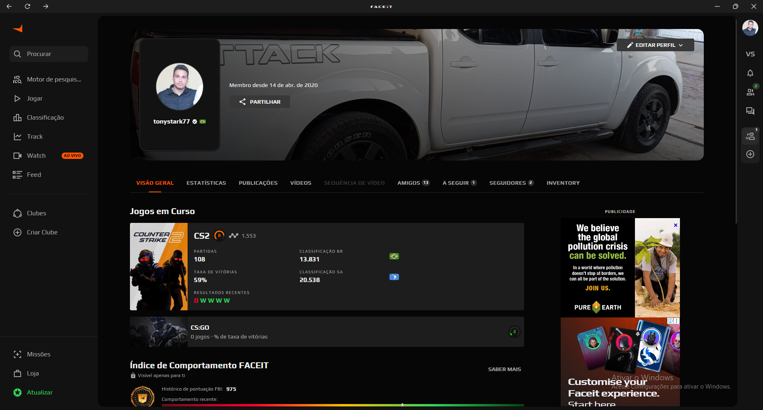Click the verified badge next to tonystark77
Viewport: 763px width, 410px height.
pyautogui.click(x=195, y=122)
